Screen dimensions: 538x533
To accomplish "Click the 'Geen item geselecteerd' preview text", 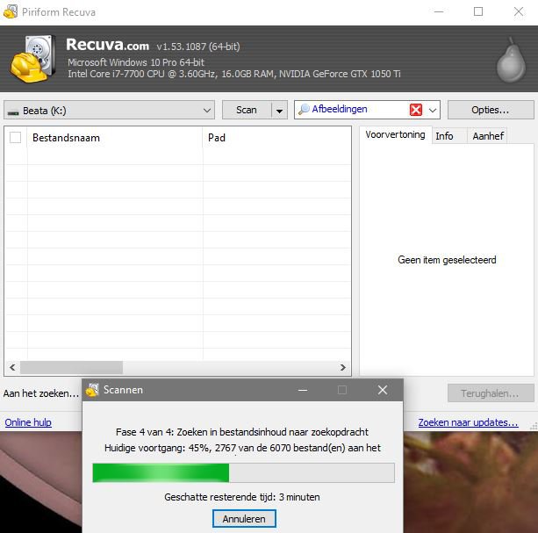I will [447, 260].
